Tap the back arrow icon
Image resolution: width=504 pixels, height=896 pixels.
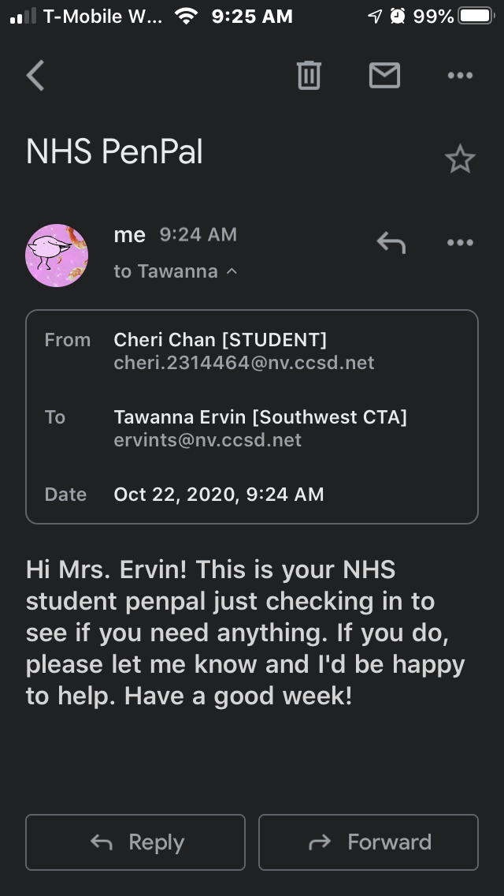(x=35, y=76)
